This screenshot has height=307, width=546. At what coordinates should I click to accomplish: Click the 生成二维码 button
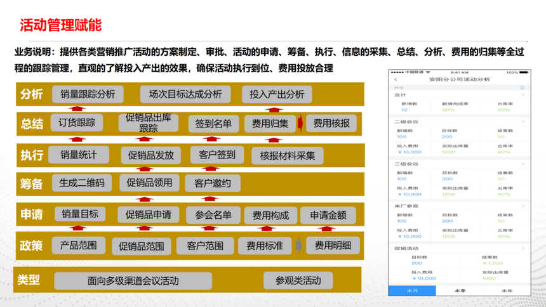coord(82,183)
